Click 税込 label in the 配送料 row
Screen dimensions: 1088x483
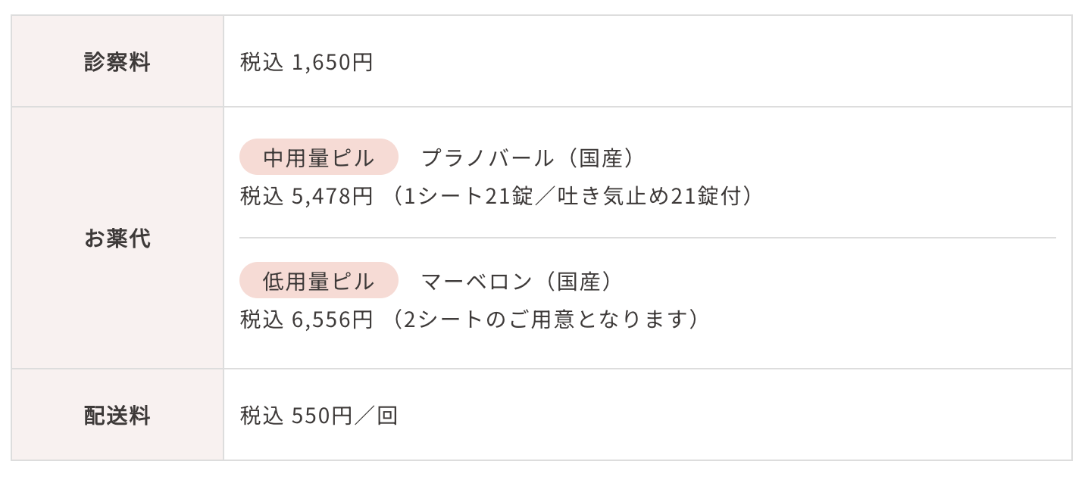pos(261,416)
